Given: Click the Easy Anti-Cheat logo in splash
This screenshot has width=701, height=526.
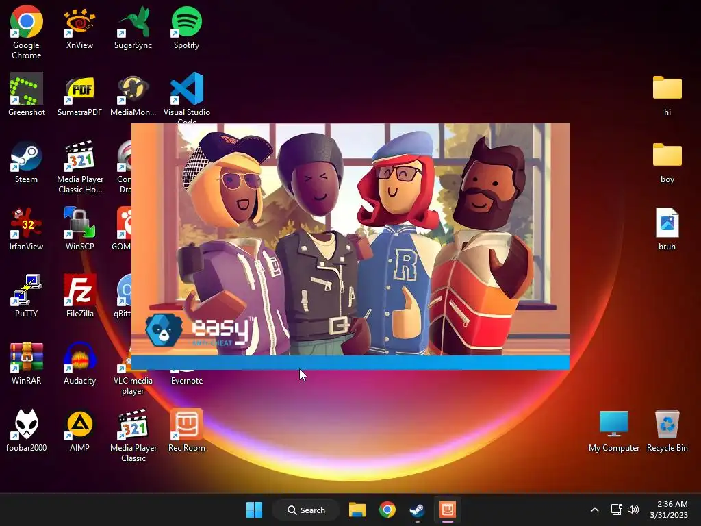Looking at the screenshot, I should [x=199, y=331].
